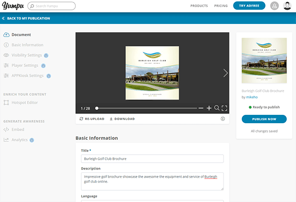Click in the Description text area
296x202 pixels.
click(152, 181)
